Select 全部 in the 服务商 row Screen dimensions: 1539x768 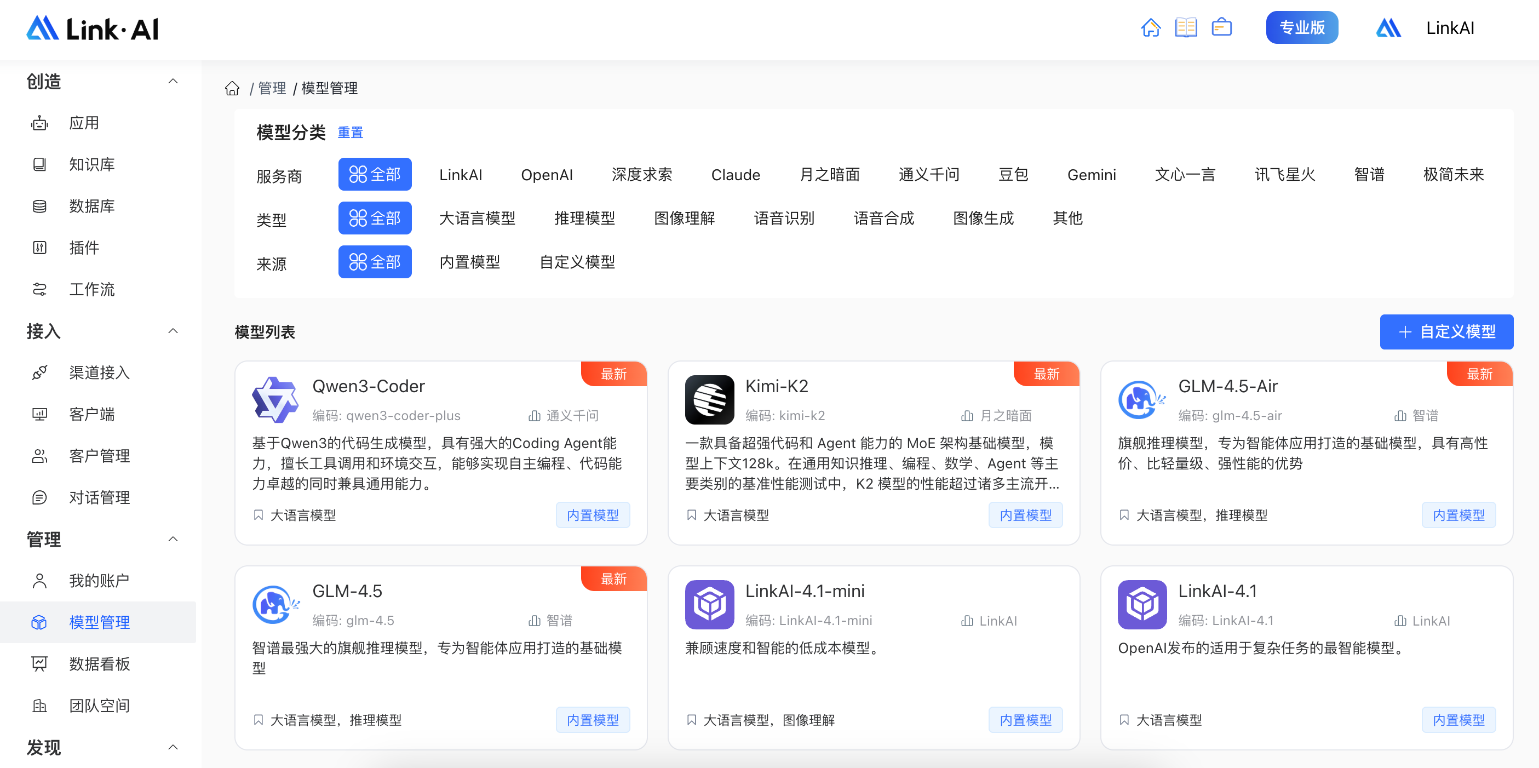(375, 175)
